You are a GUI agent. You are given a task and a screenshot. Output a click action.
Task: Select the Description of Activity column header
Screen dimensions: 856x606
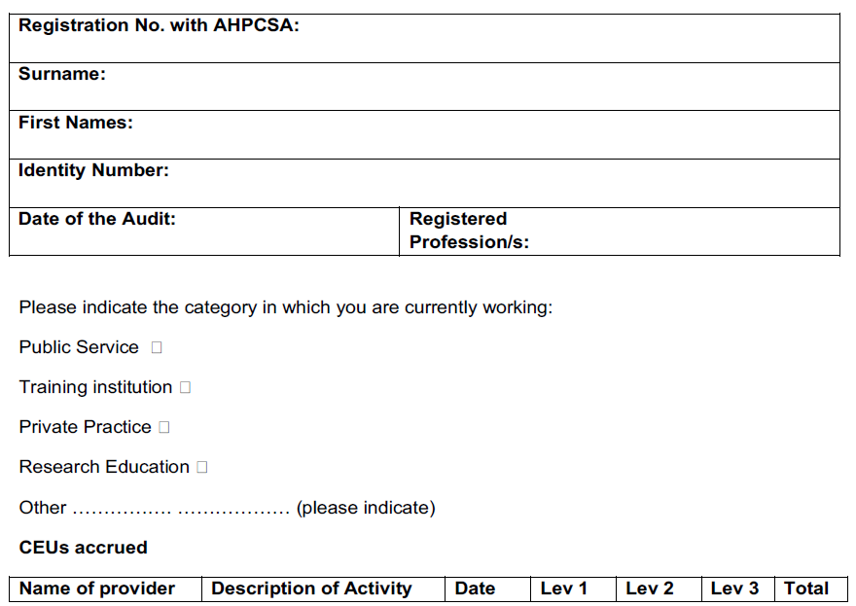(323, 589)
